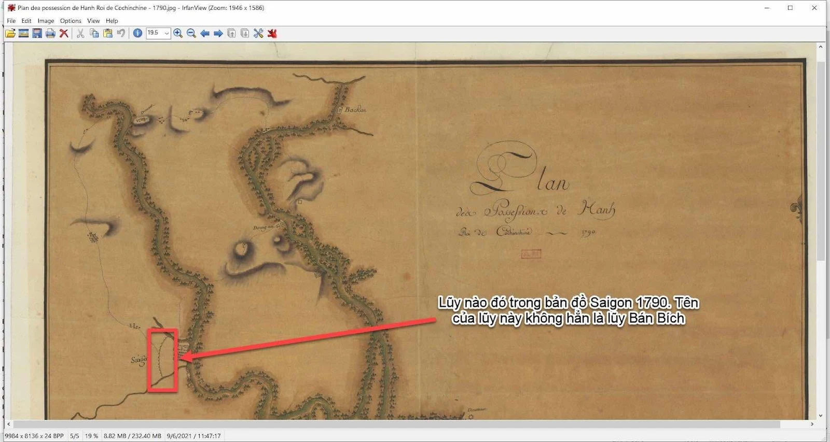Copy image to clipboard icon

point(94,33)
